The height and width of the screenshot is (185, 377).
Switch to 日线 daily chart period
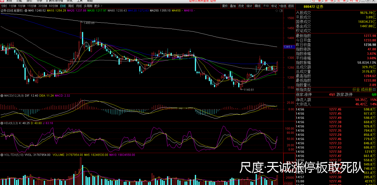(63, 6)
